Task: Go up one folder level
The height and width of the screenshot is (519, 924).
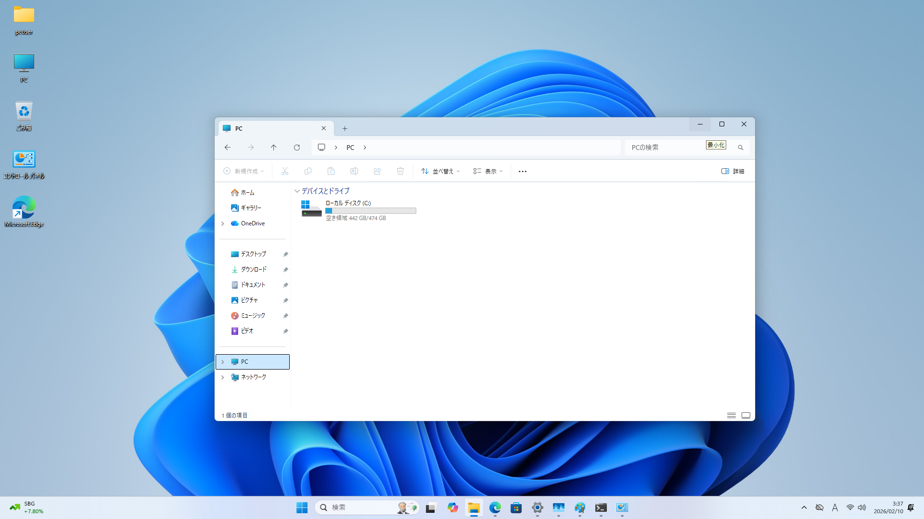Action: (273, 148)
